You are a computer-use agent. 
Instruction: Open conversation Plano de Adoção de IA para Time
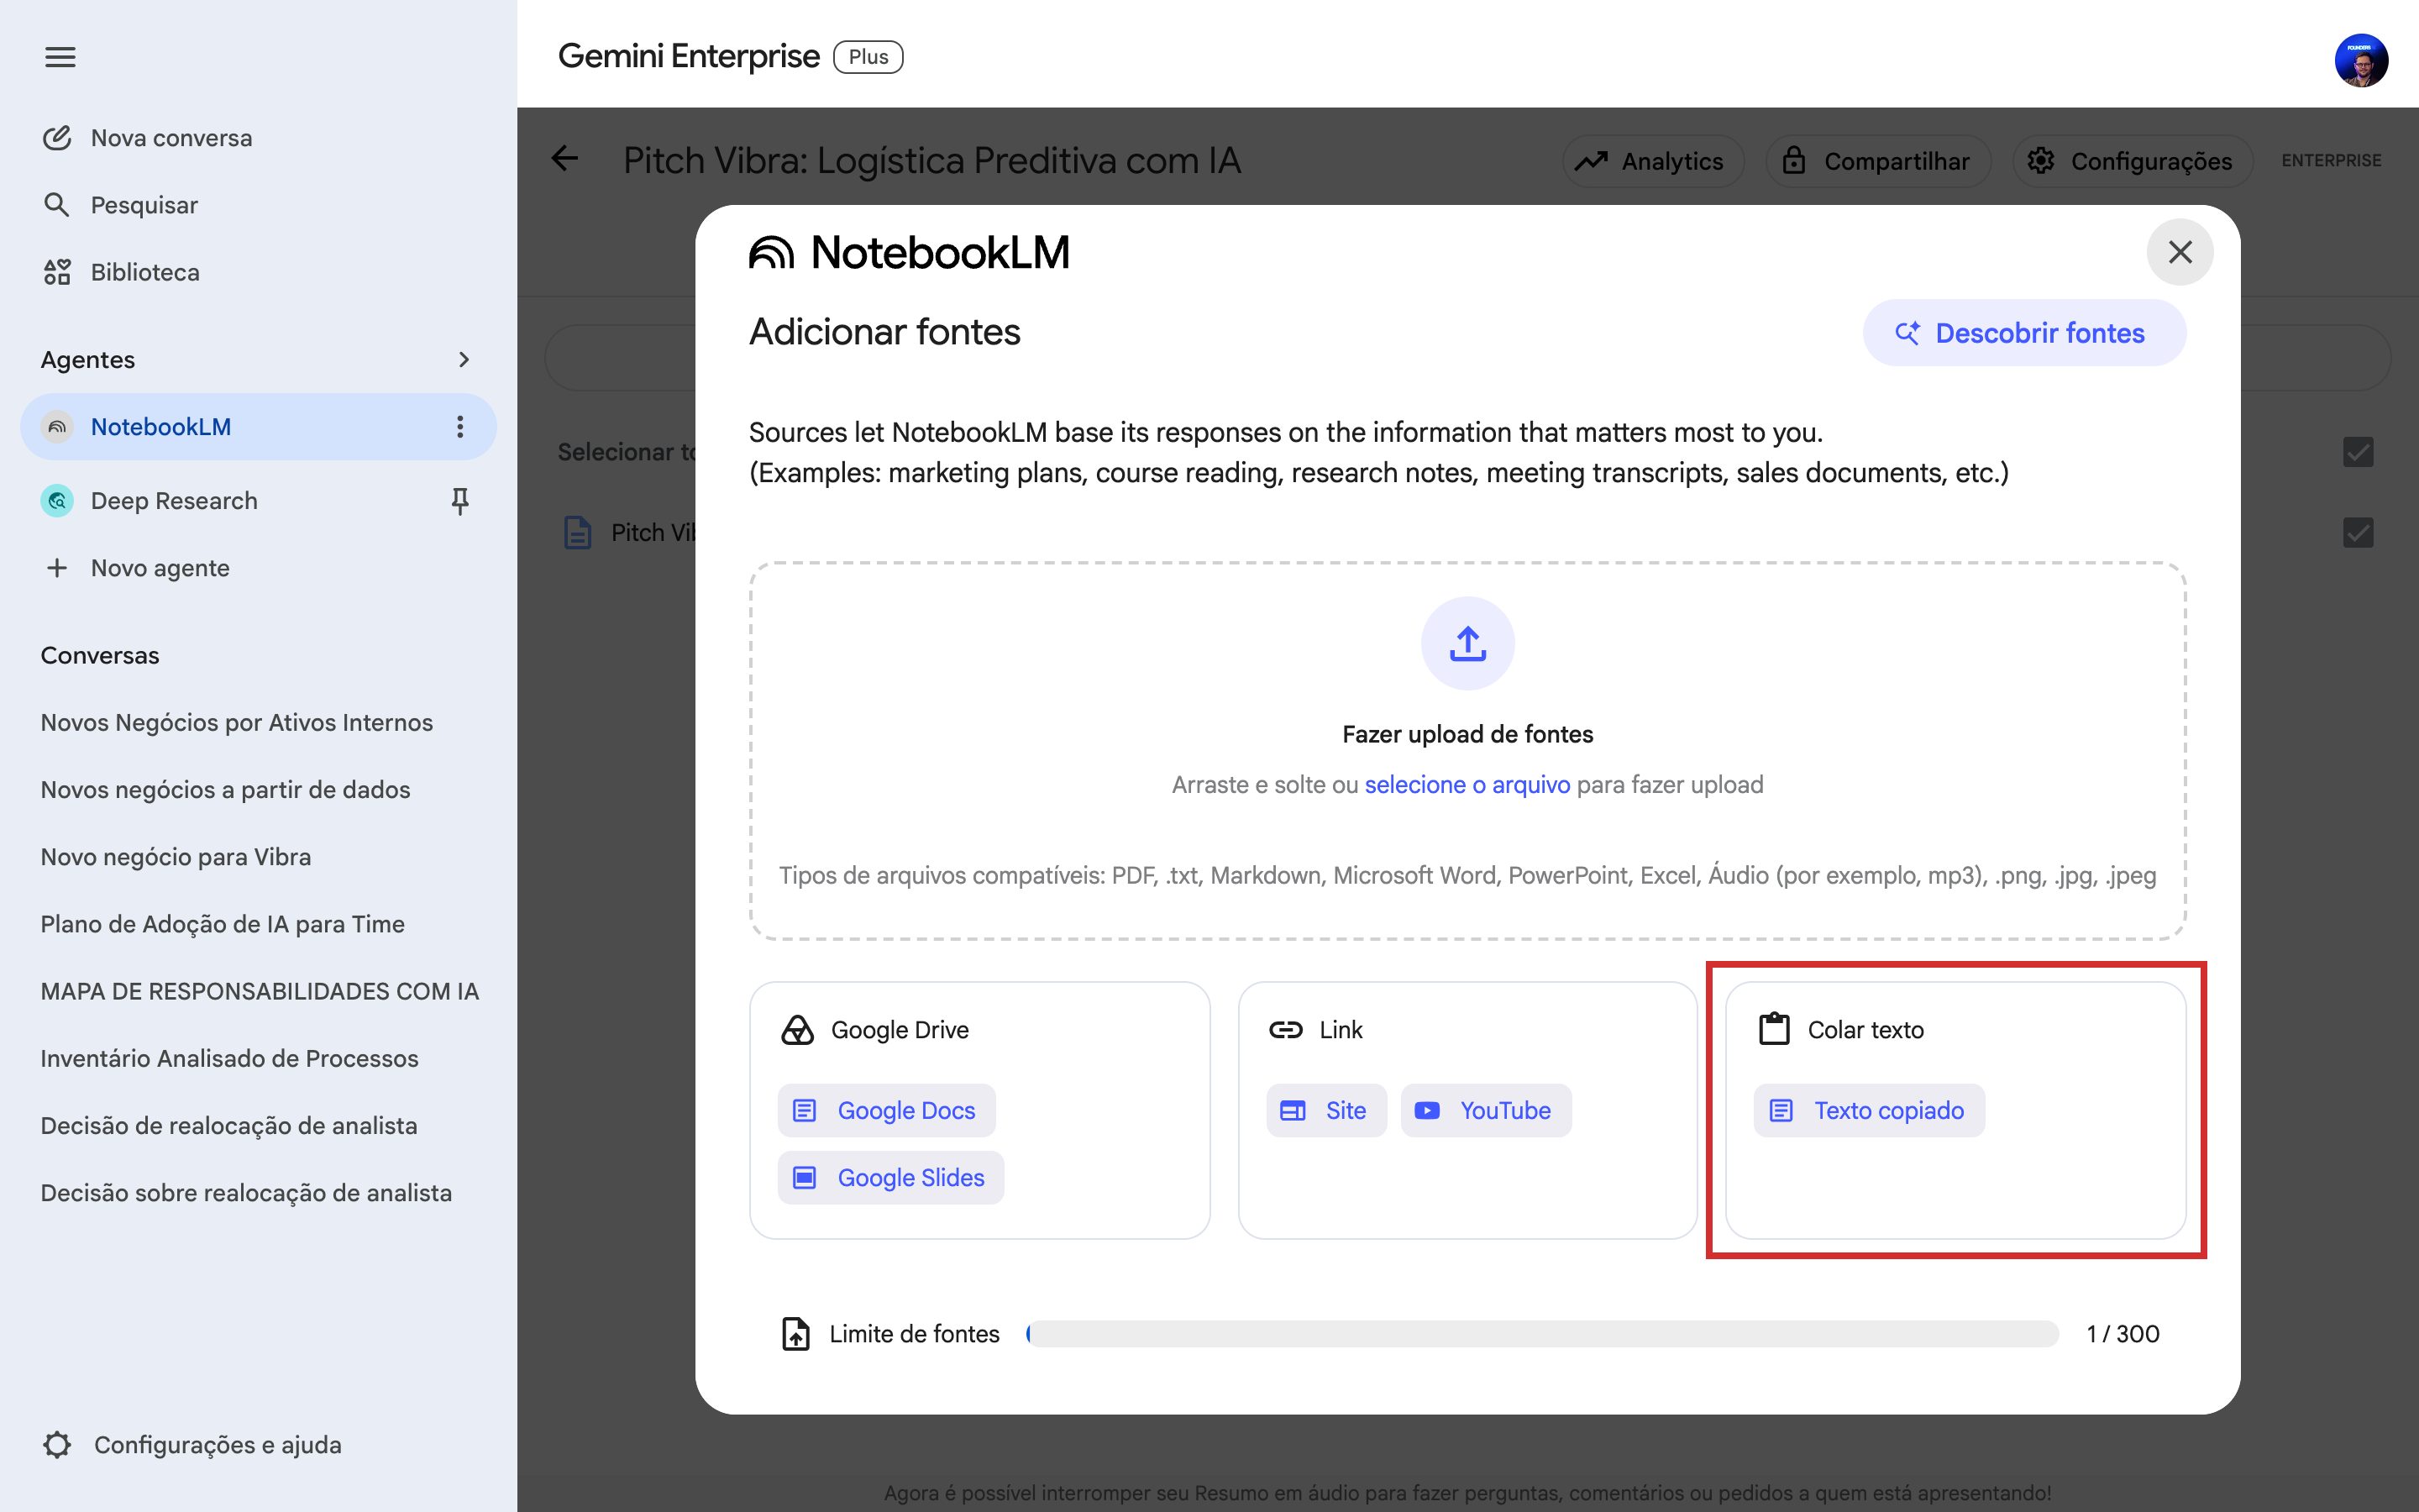(223, 924)
